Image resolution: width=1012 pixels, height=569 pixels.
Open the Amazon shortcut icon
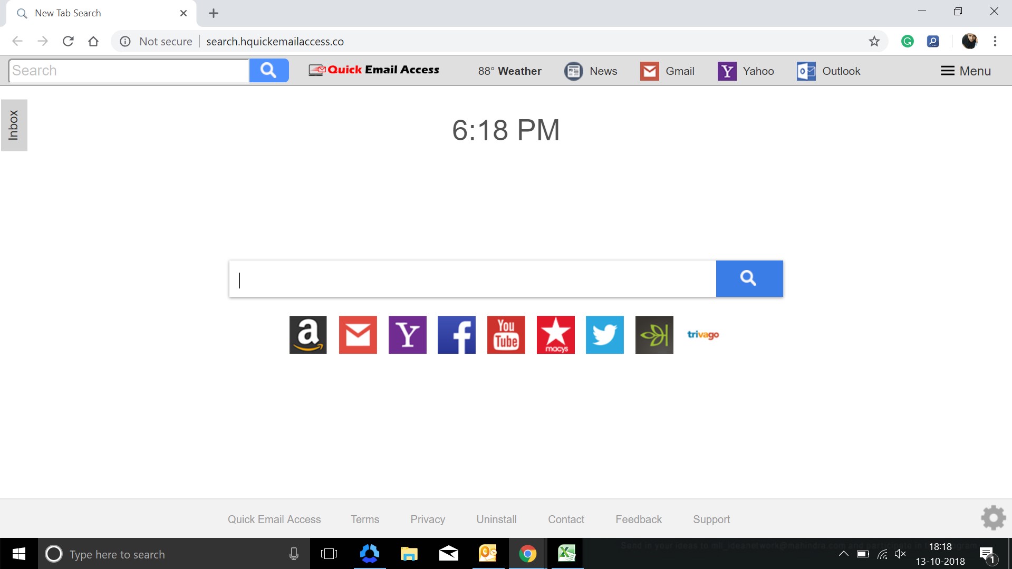tap(308, 334)
